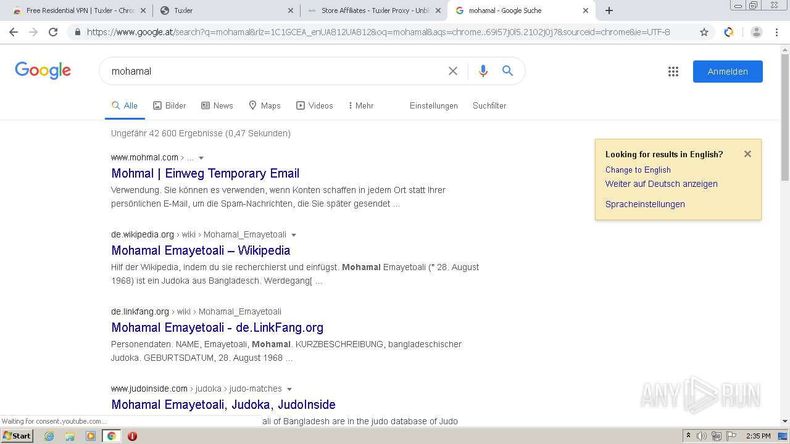Click the red Opera-style taskbar icon
Screen dimensions: 790x444
coord(132,436)
